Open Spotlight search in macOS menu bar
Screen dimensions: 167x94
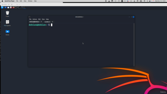147,1
